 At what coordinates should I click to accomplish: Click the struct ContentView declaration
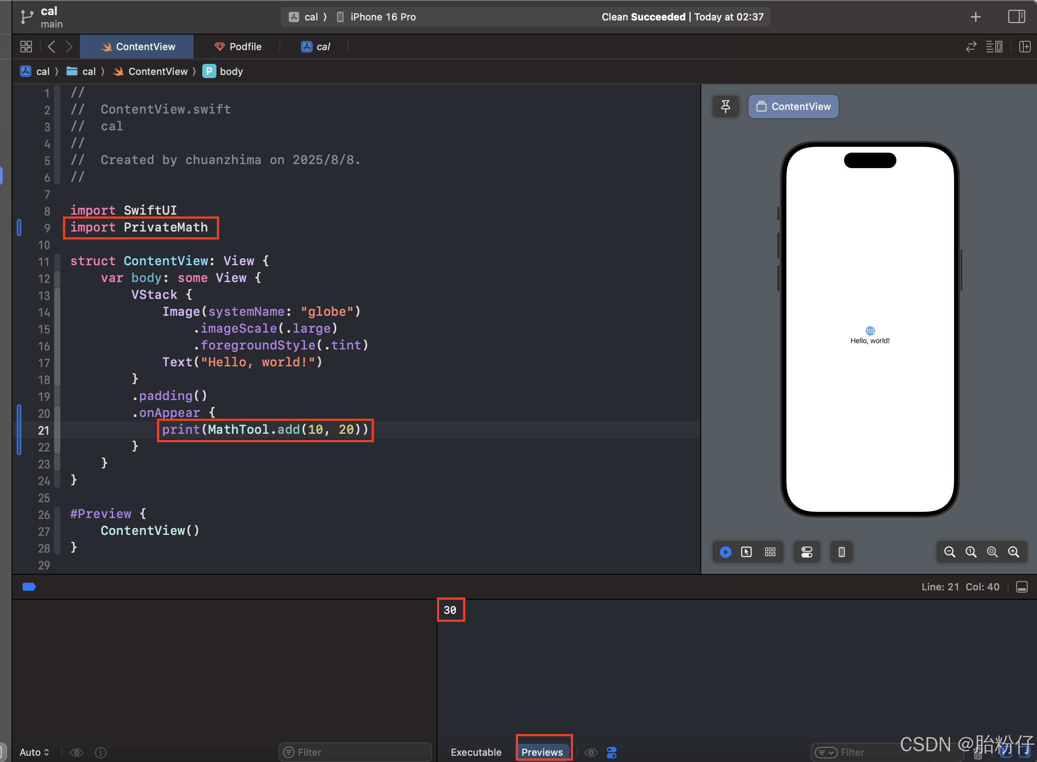pos(169,262)
